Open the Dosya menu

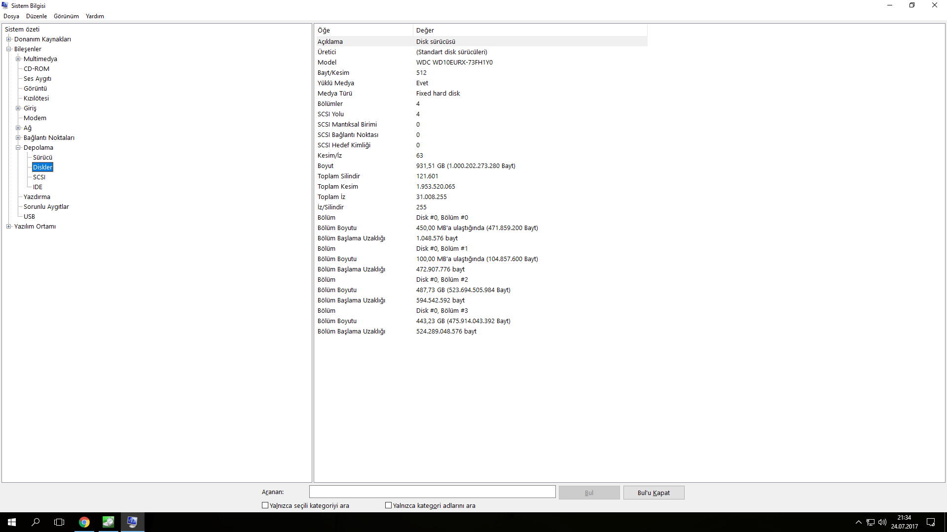pyautogui.click(x=11, y=16)
